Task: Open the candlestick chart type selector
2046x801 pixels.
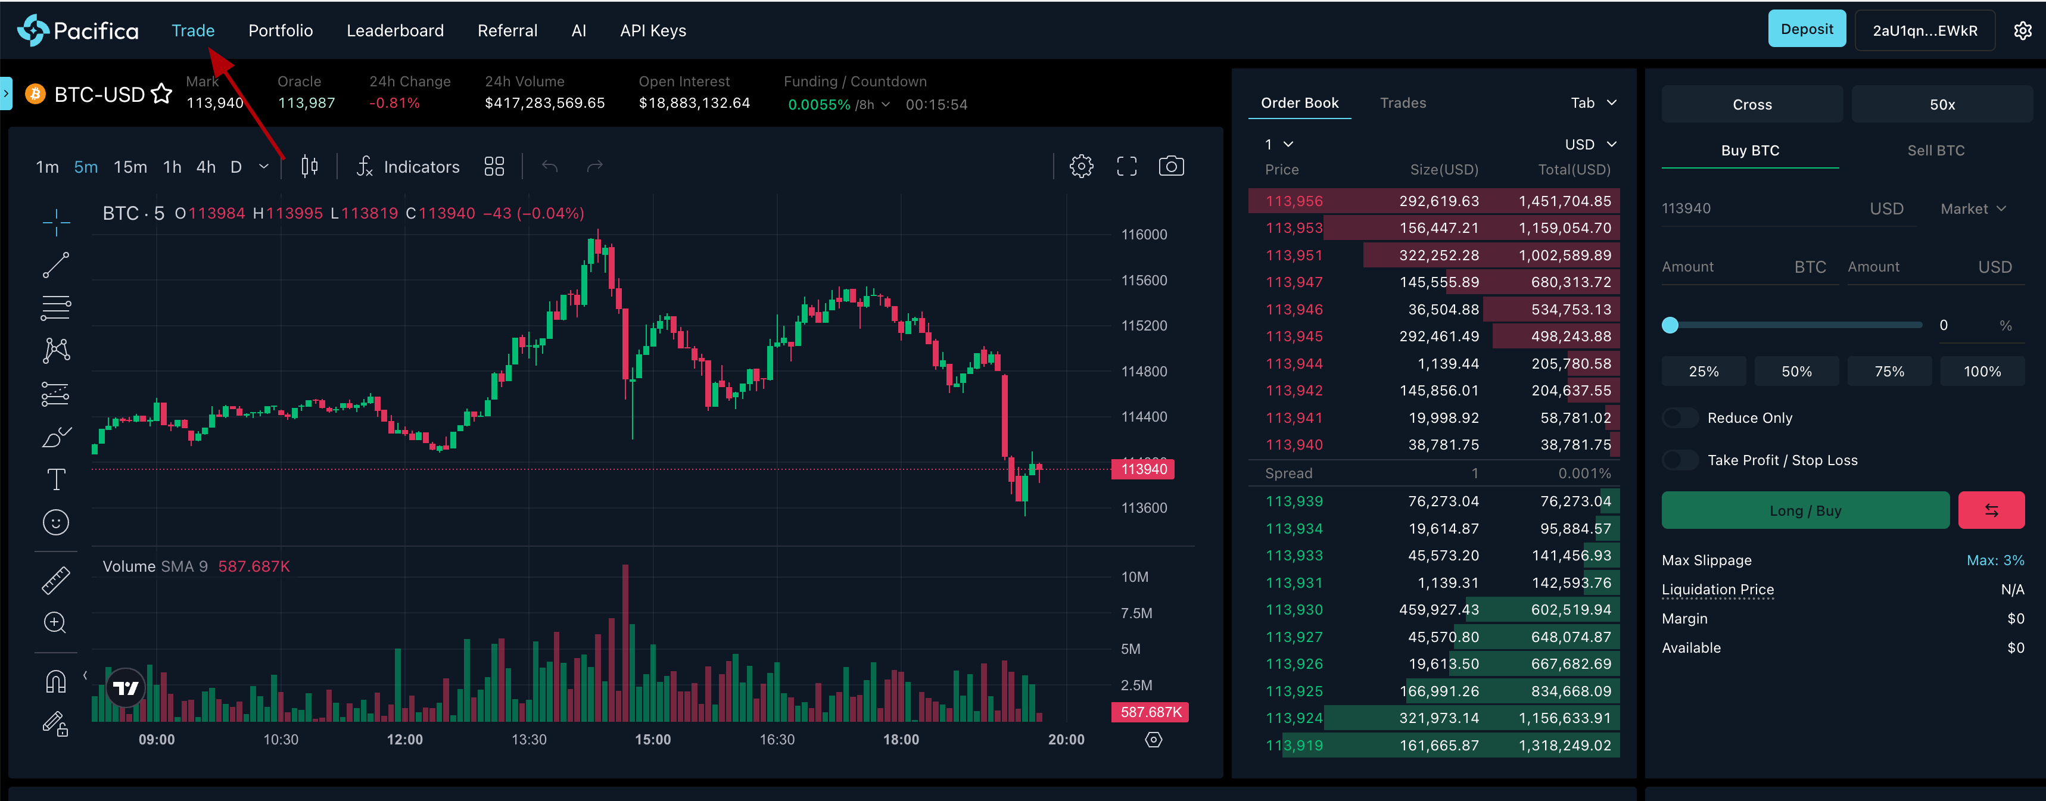Action: tap(310, 167)
